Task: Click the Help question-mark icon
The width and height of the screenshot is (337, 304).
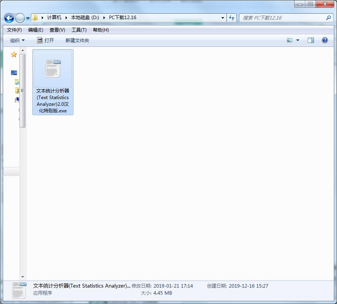Action: [325, 40]
